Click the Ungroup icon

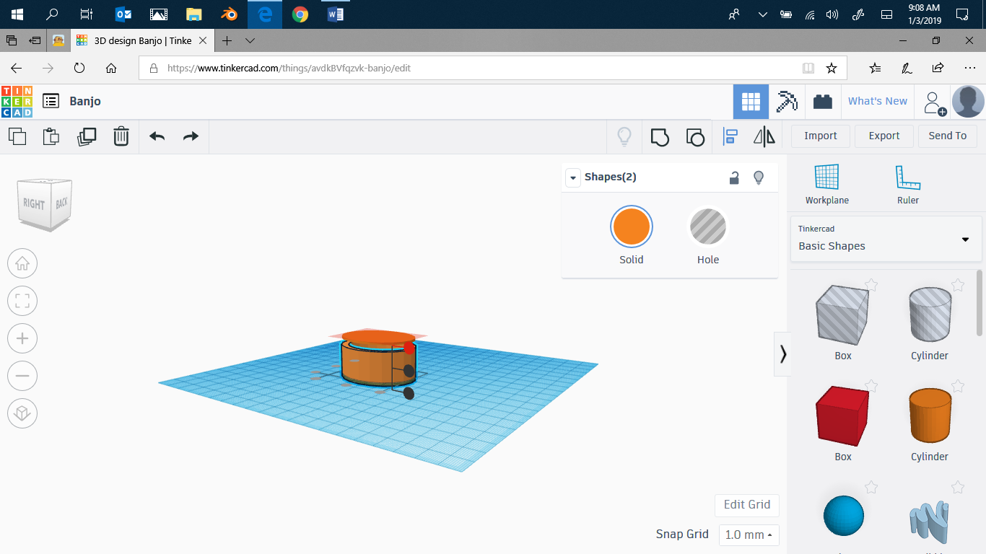(x=694, y=136)
